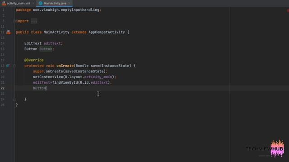Viewport: 289px width, 162px height.
Task: Click the editText field declaration on line 14
Action: pos(52,43)
